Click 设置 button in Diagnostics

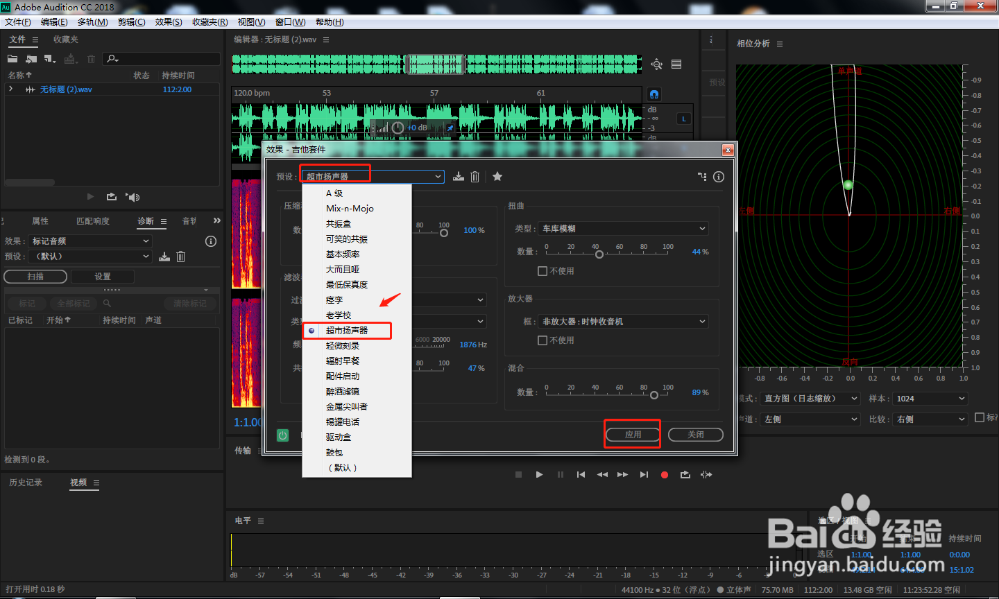coord(103,277)
